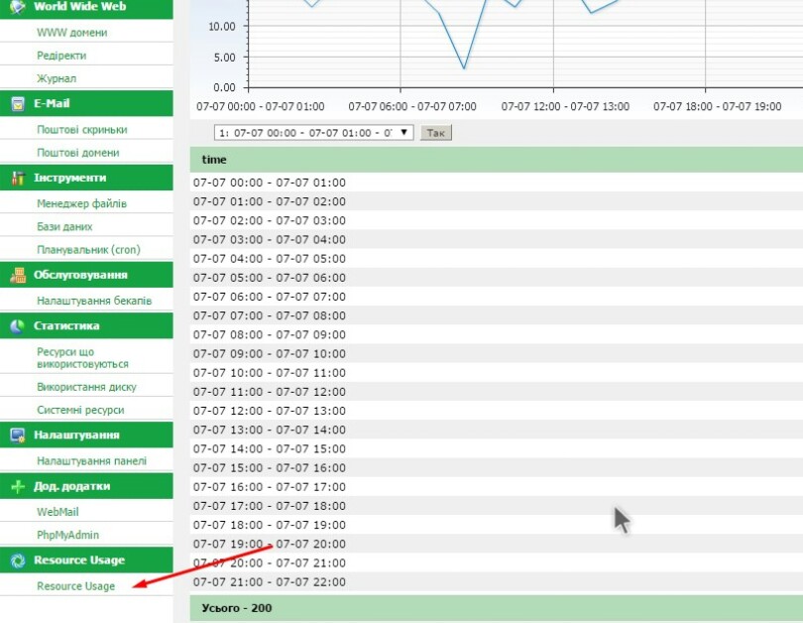Select row 07-07 18:00 - 07-07 19:00
Image resolution: width=803 pixels, height=623 pixels.
497,525
